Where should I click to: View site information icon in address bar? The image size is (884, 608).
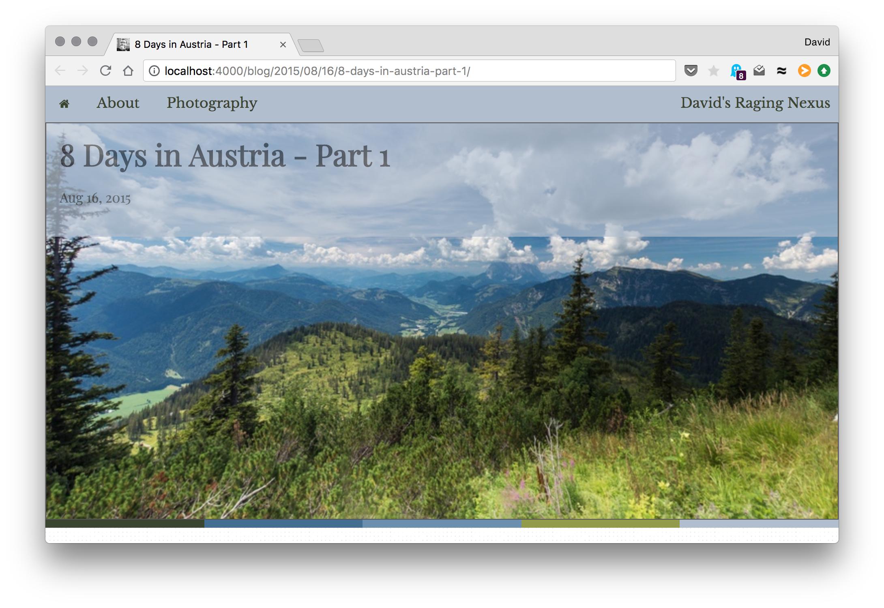click(154, 71)
